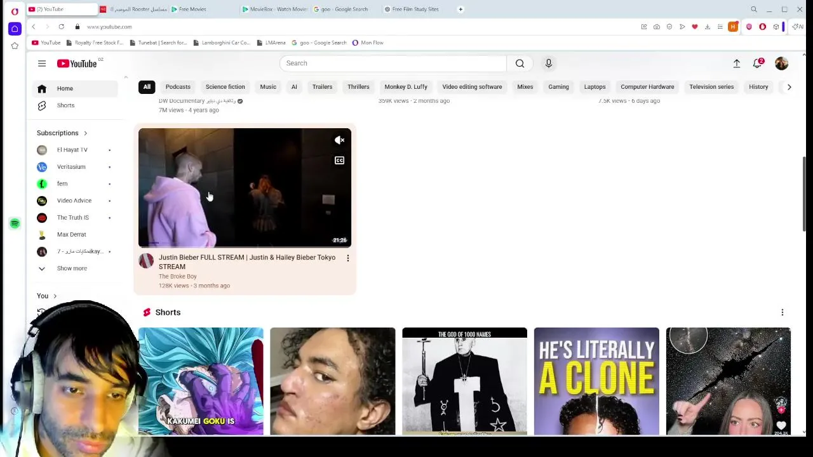Open Veritasium channel subscription
Viewport: 813px width, 457px height.
[71, 167]
